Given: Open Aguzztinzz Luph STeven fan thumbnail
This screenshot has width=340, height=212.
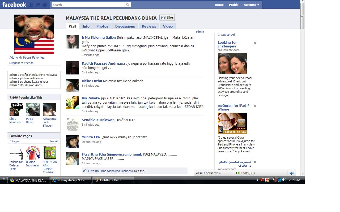Looking at the screenshot, I should tap(49, 110).
